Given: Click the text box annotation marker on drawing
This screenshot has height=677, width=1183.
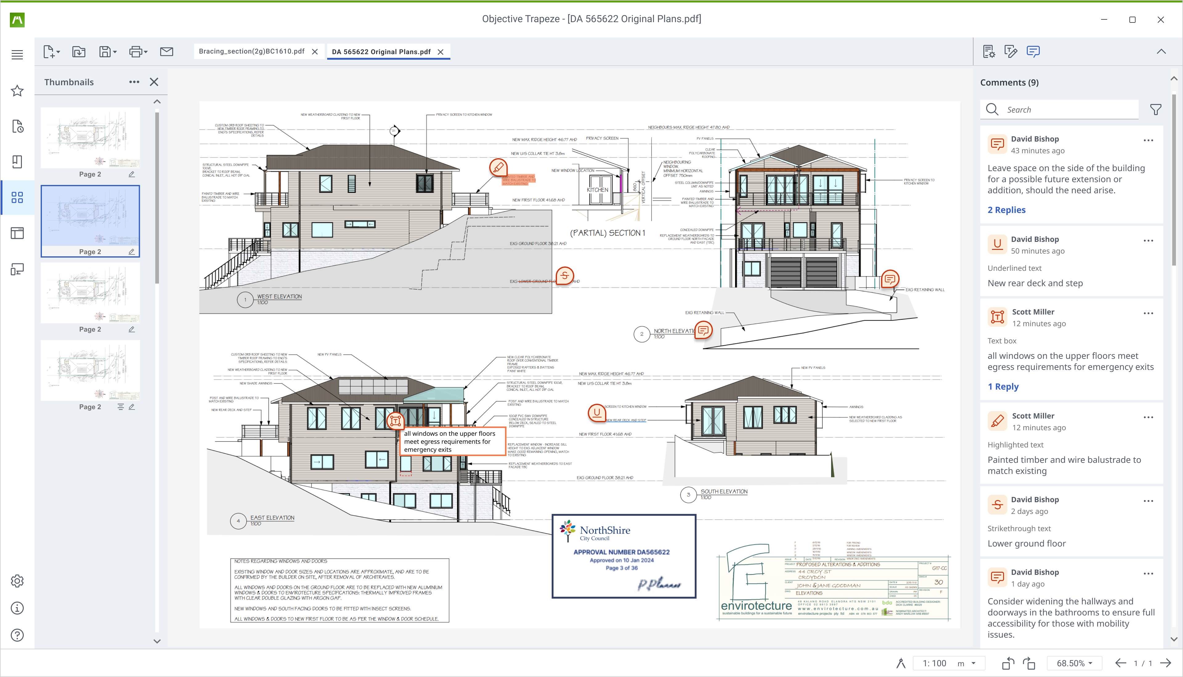Looking at the screenshot, I should pyautogui.click(x=396, y=421).
